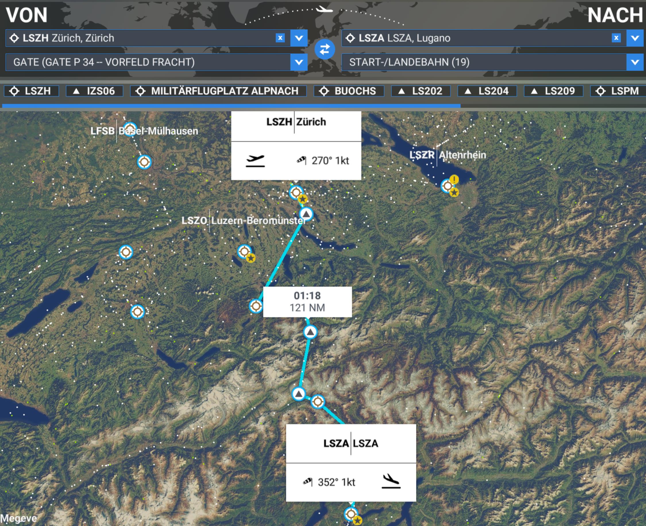This screenshot has height=526, width=646.
Task: Click the LSPM waypoint entry
Action: pos(618,91)
